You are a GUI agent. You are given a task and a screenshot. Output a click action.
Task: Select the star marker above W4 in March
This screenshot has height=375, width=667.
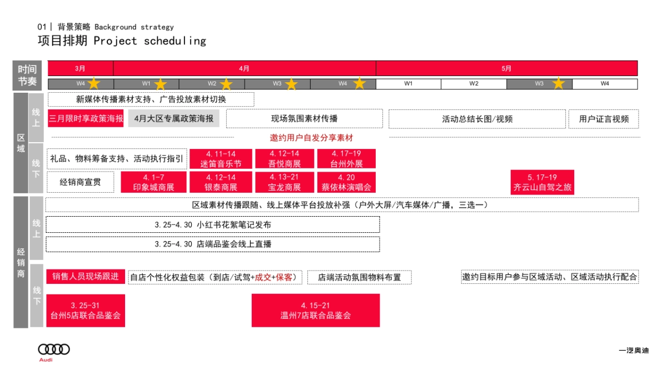94,82
